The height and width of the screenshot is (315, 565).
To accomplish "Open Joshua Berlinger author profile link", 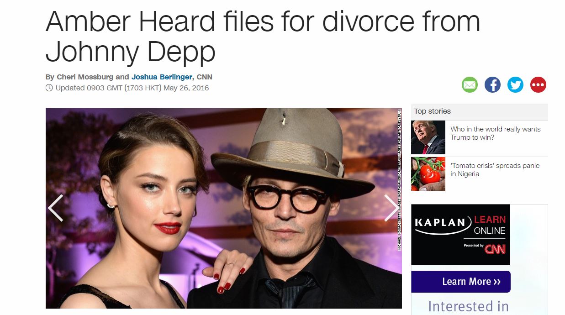I will click(162, 77).
